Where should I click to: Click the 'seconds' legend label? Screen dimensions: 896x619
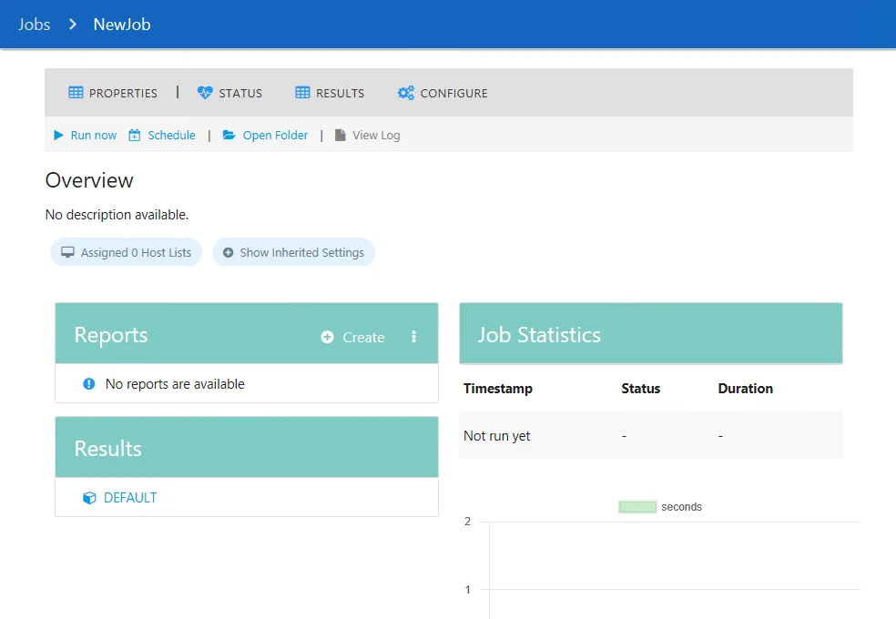tap(681, 506)
